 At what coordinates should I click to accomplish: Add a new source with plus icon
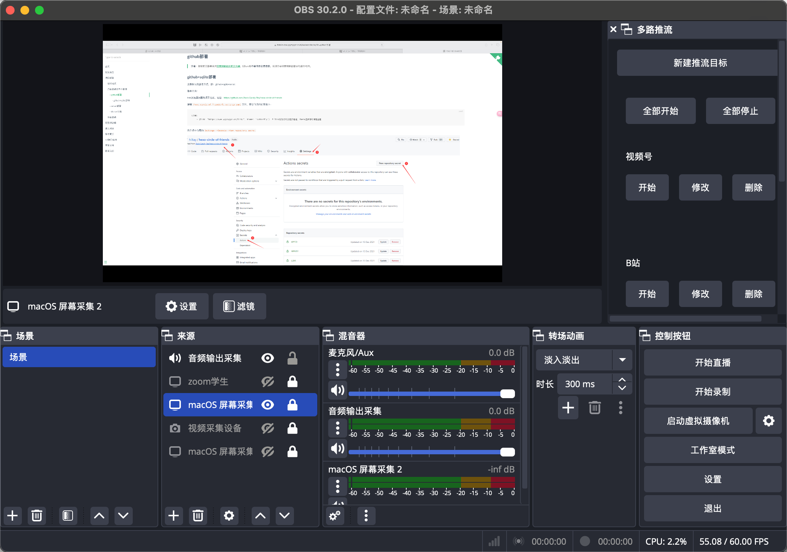(174, 516)
